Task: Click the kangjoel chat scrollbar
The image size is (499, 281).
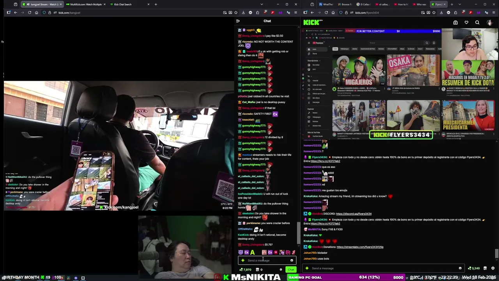Action: click(x=299, y=232)
